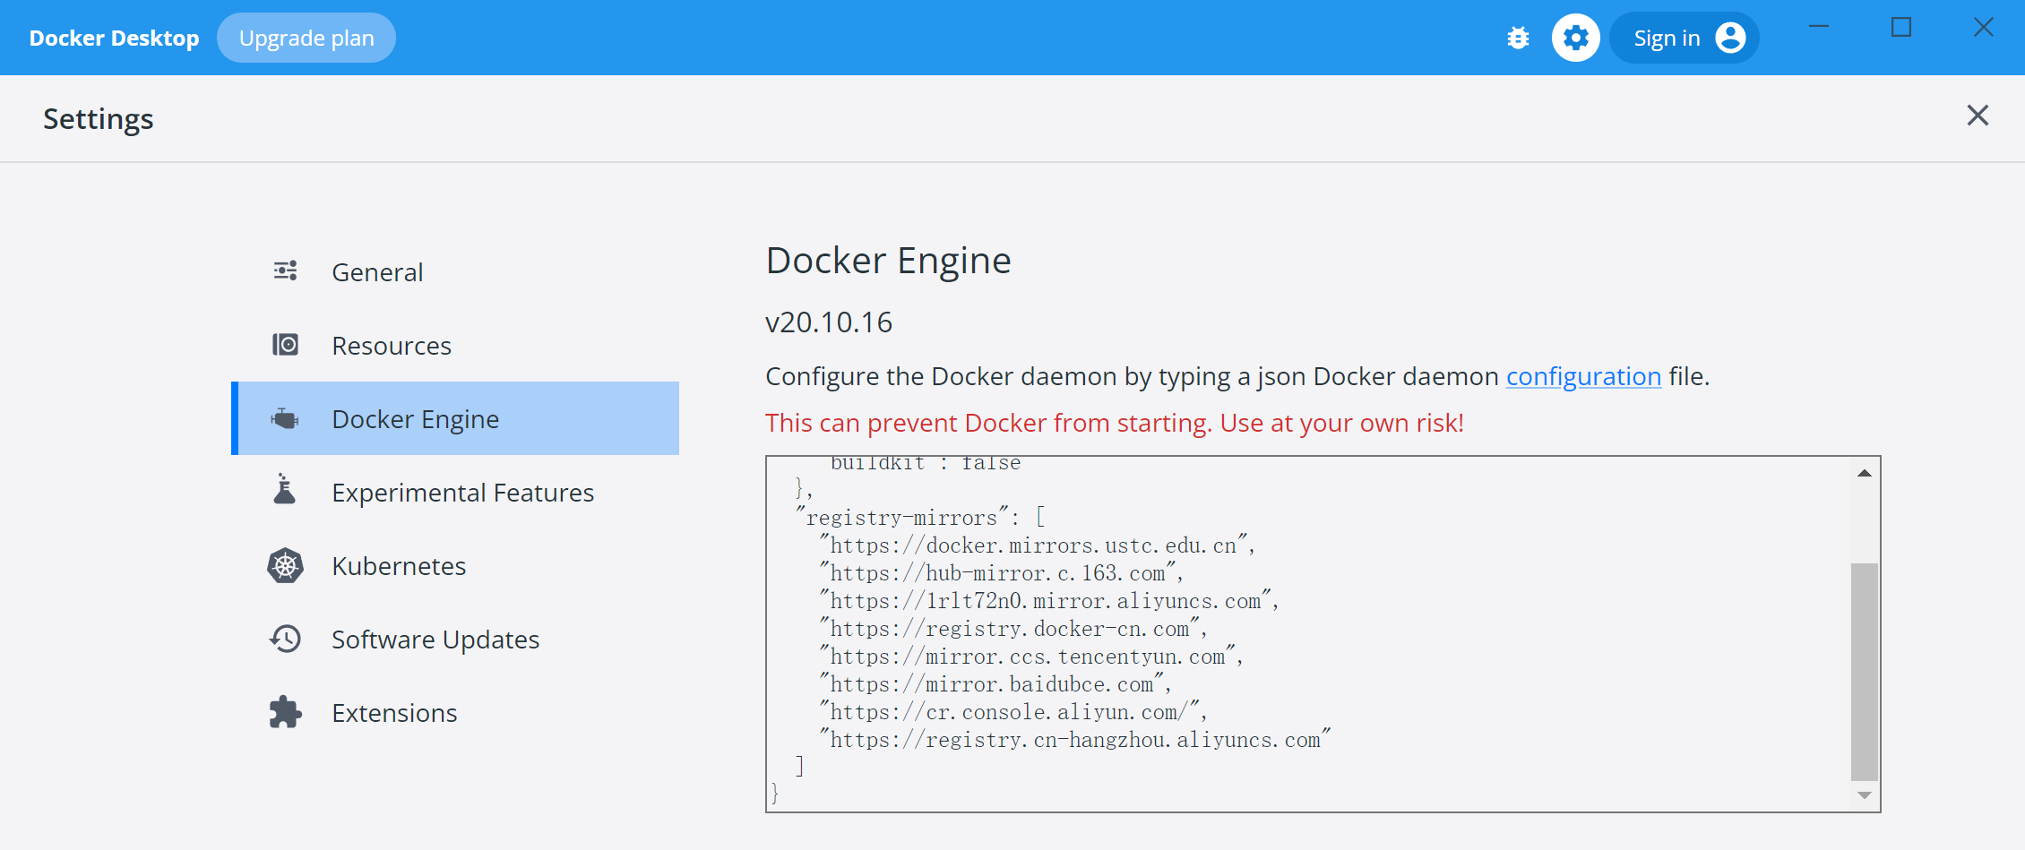This screenshot has height=850, width=2025.
Task: Click the General sliders icon in sidebar
Action: (285, 270)
